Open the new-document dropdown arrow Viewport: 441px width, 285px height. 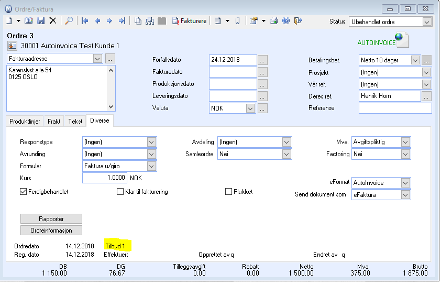pos(18,21)
